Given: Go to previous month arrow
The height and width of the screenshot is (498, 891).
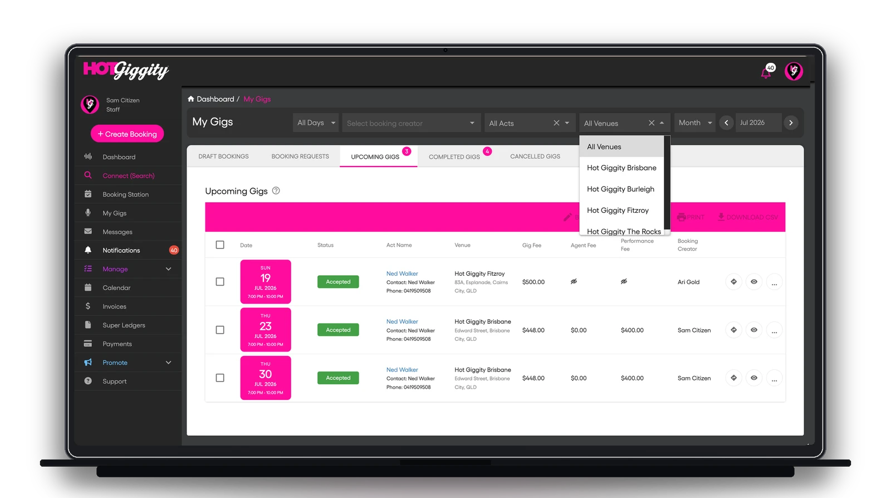Looking at the screenshot, I should coord(726,123).
